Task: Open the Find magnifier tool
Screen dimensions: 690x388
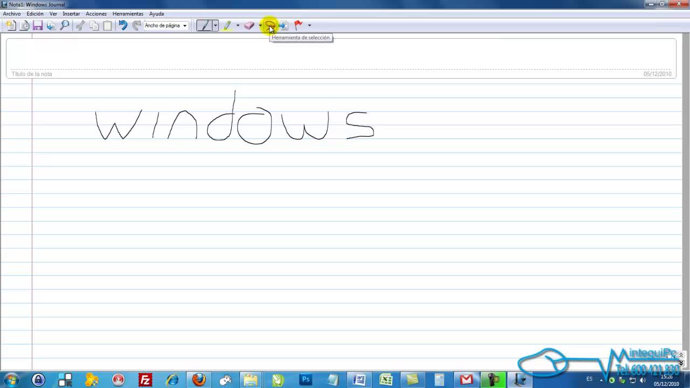Action: point(65,25)
